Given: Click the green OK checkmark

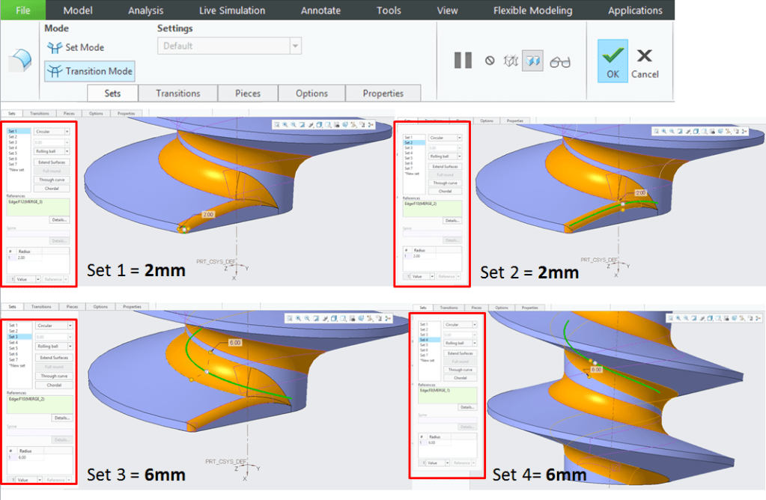Looking at the screenshot, I should tap(613, 55).
